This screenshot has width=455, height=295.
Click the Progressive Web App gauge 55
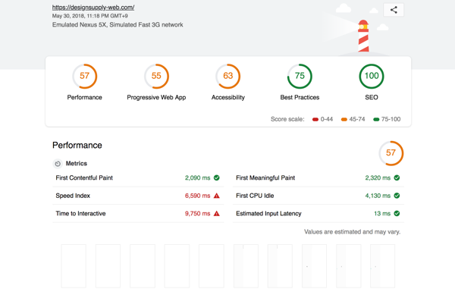click(x=156, y=76)
